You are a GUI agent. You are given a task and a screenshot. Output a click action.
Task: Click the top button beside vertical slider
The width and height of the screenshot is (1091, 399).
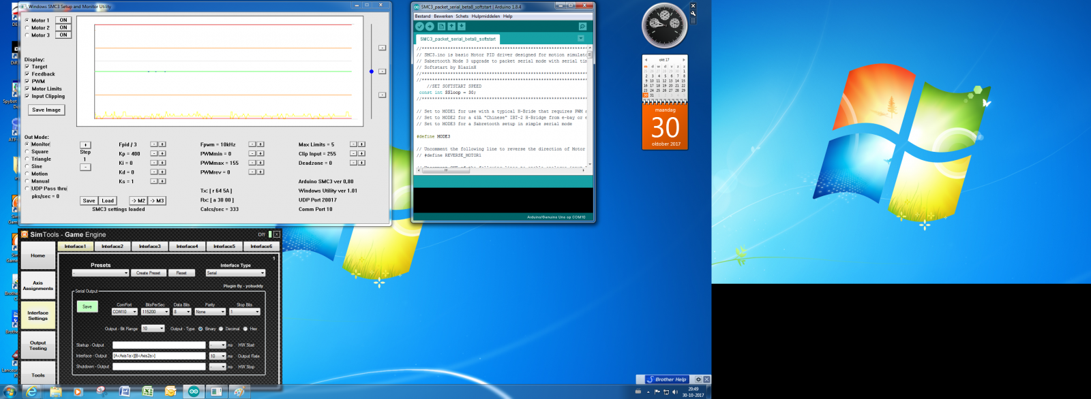382,48
